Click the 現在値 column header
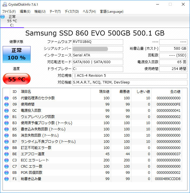Screen dimensions: 190x193 click(101, 92)
